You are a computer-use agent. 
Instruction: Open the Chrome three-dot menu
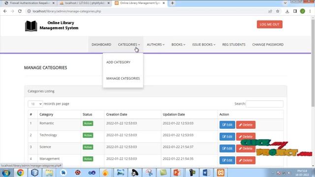tap(310, 11)
